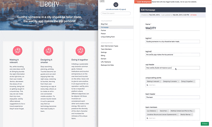Open Partner content type

coord(104,30)
